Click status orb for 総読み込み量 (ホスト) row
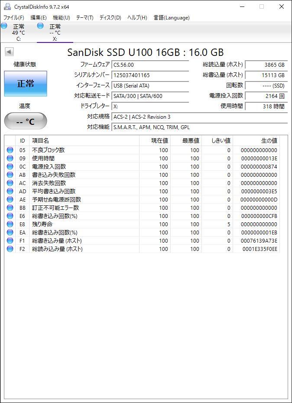 click(10, 249)
